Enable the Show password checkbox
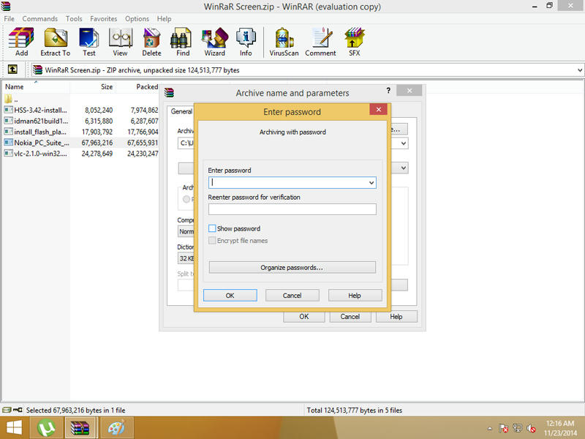 (212, 228)
